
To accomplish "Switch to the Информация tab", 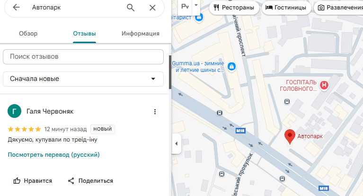I will pyautogui.click(x=140, y=34).
